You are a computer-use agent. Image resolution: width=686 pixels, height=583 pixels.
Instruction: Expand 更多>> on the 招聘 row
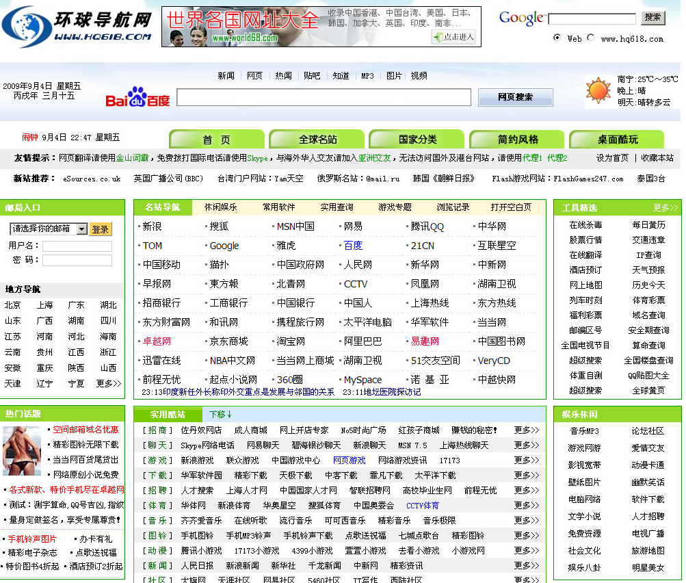(x=527, y=490)
